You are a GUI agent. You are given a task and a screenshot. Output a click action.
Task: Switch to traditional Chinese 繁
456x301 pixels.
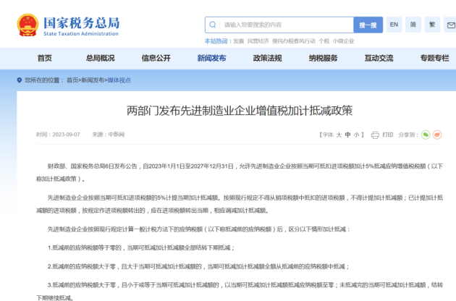434,25
